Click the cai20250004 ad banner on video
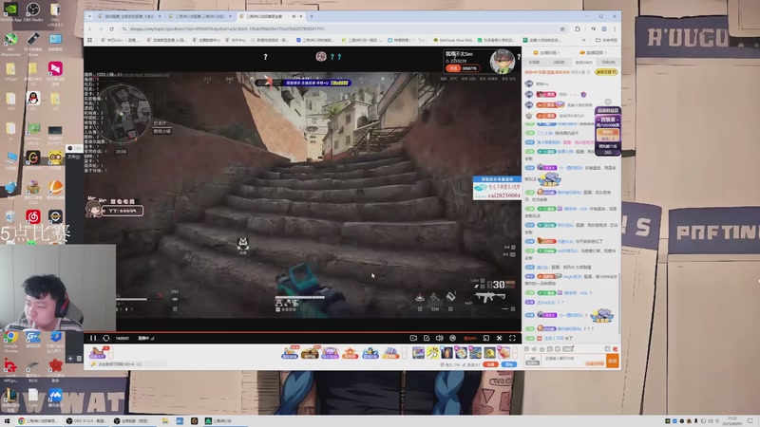This screenshot has width=760, height=427. point(497,188)
